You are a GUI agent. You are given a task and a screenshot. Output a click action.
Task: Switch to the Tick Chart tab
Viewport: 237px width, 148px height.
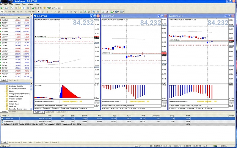tap(12, 80)
